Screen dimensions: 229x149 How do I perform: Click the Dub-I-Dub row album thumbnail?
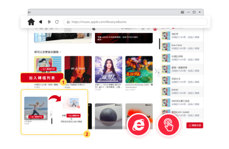click(x=166, y=47)
